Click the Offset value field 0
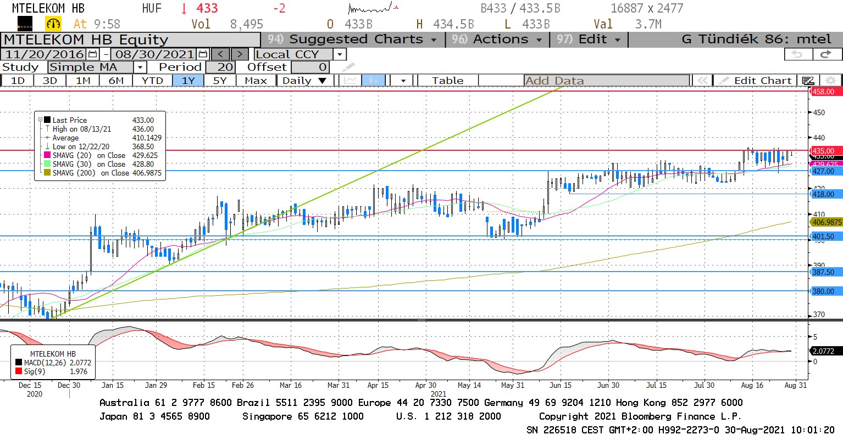This screenshot has width=843, height=446. pos(310,67)
